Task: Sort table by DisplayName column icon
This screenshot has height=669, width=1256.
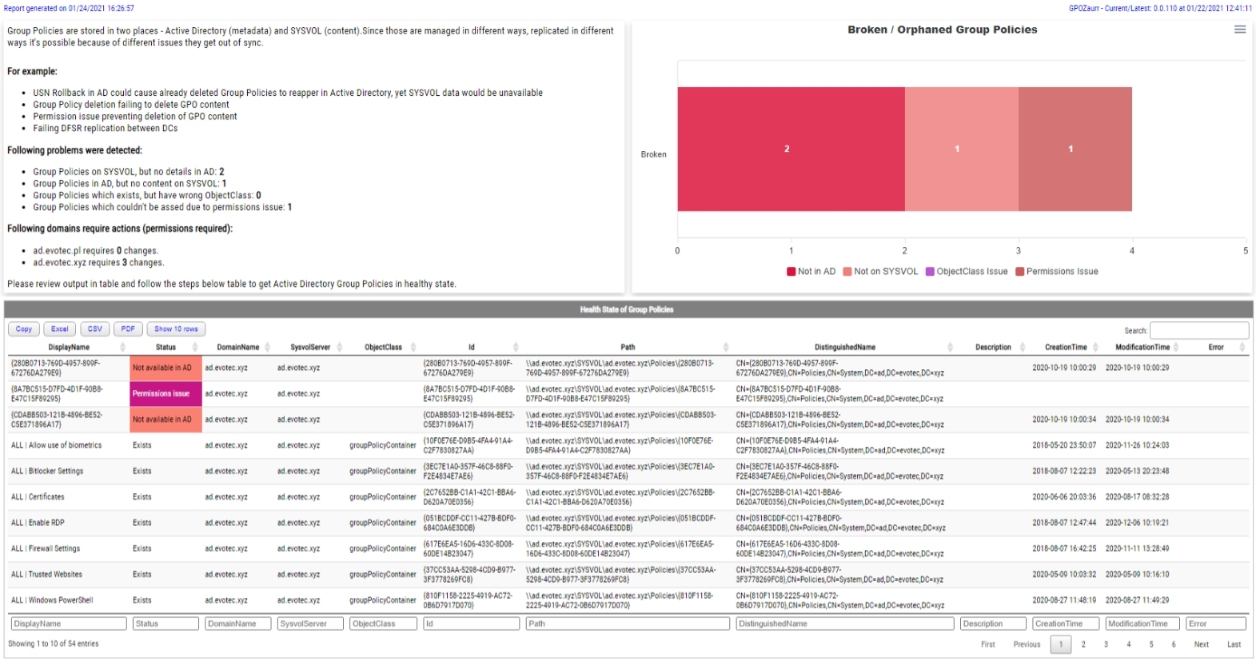Action: click(122, 348)
